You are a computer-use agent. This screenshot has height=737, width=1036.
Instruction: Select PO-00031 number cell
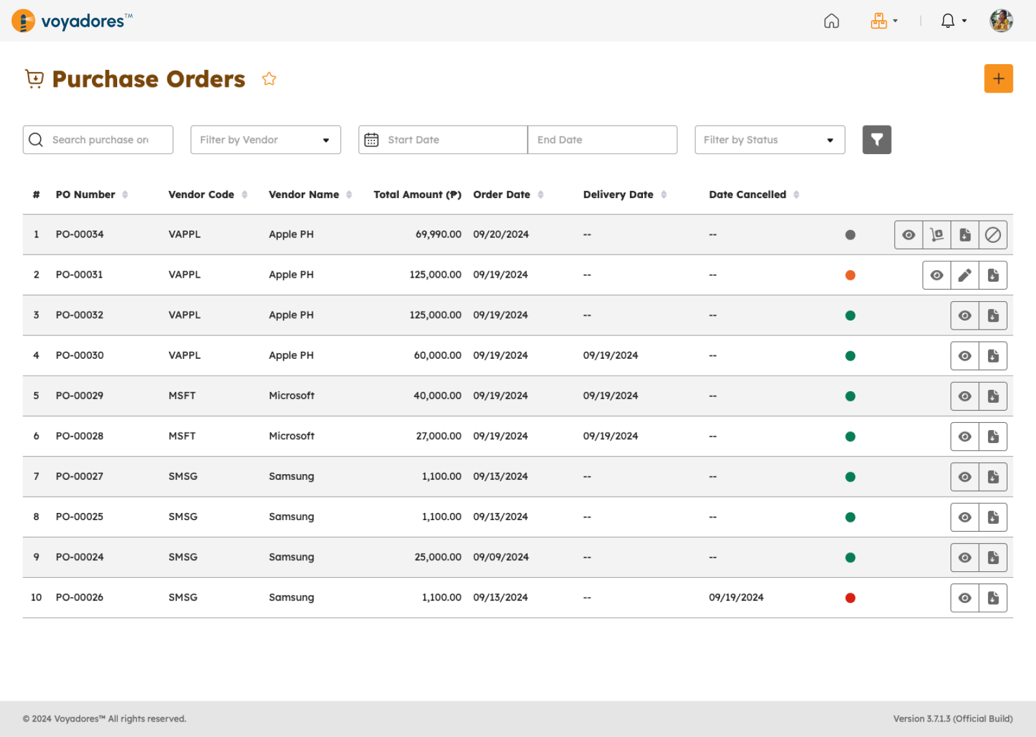coord(79,275)
